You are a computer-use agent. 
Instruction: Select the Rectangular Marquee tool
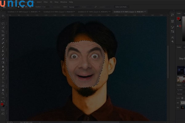(3, 19)
